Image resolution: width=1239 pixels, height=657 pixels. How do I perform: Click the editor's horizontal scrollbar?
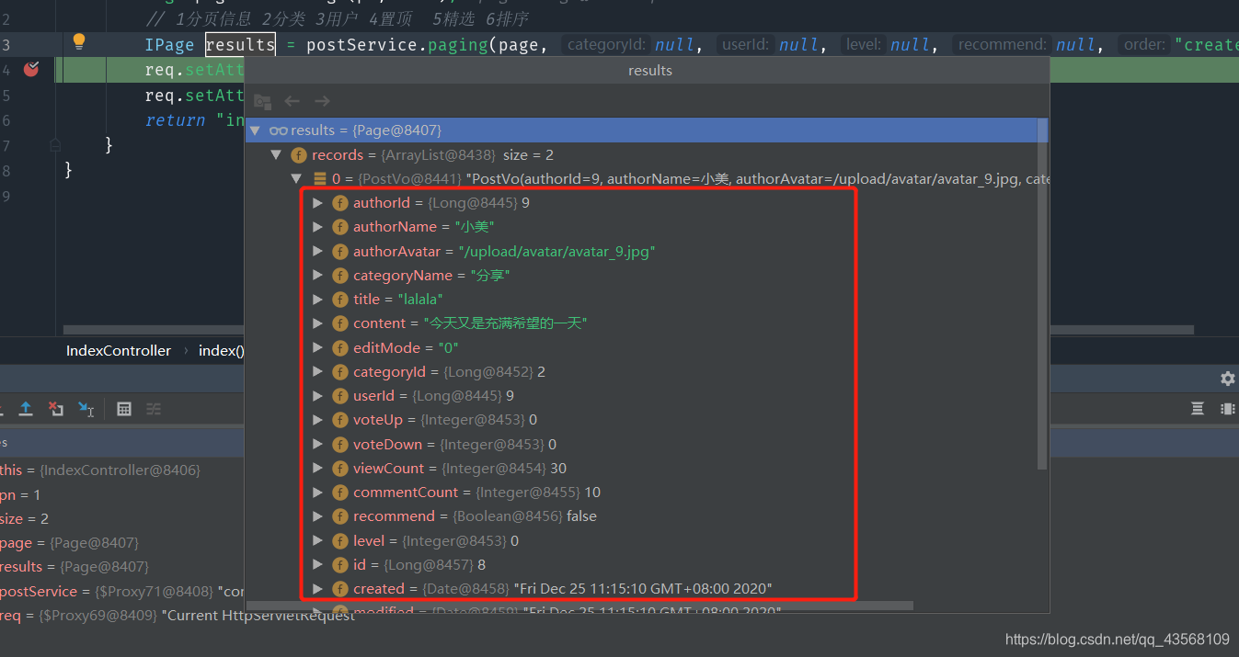tap(628, 330)
